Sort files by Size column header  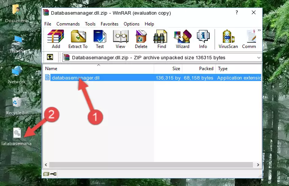click(168, 69)
